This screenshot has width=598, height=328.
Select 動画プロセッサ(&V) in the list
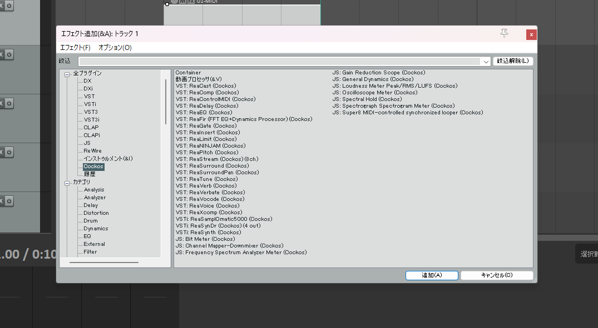point(199,79)
